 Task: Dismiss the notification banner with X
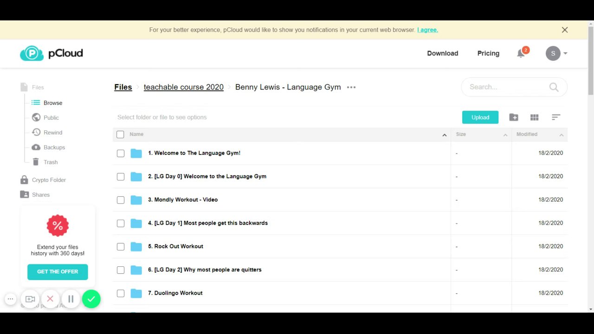click(565, 30)
